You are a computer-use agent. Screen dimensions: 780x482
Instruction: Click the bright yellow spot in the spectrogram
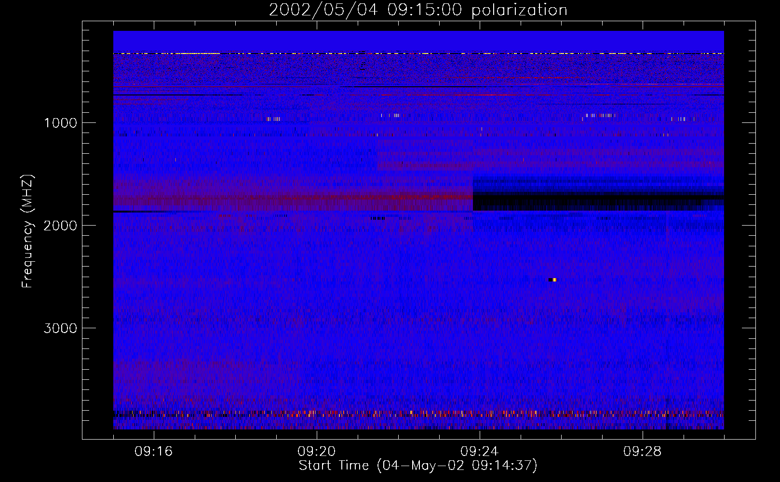click(554, 280)
